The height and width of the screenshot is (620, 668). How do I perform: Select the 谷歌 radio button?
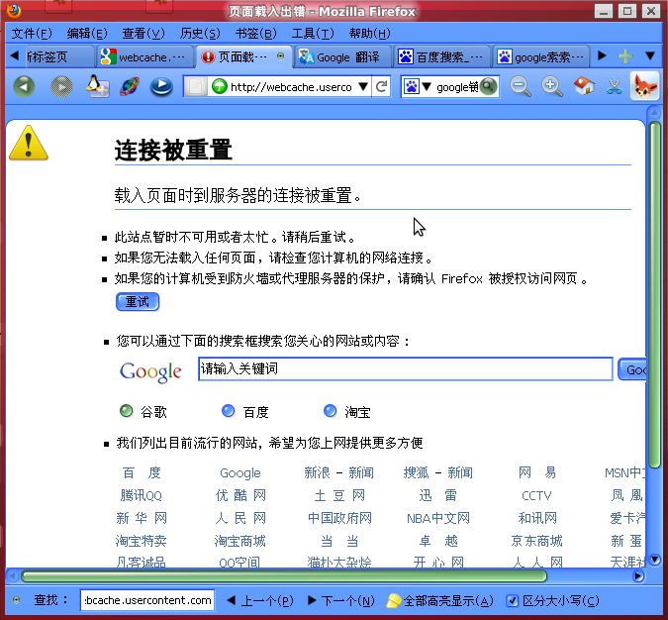pos(126,411)
